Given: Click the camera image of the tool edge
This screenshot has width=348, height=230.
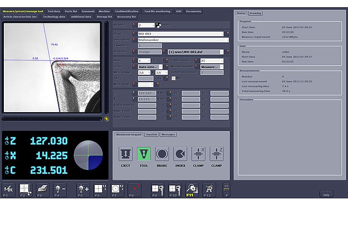Looking at the screenshot, I should 52,68.
